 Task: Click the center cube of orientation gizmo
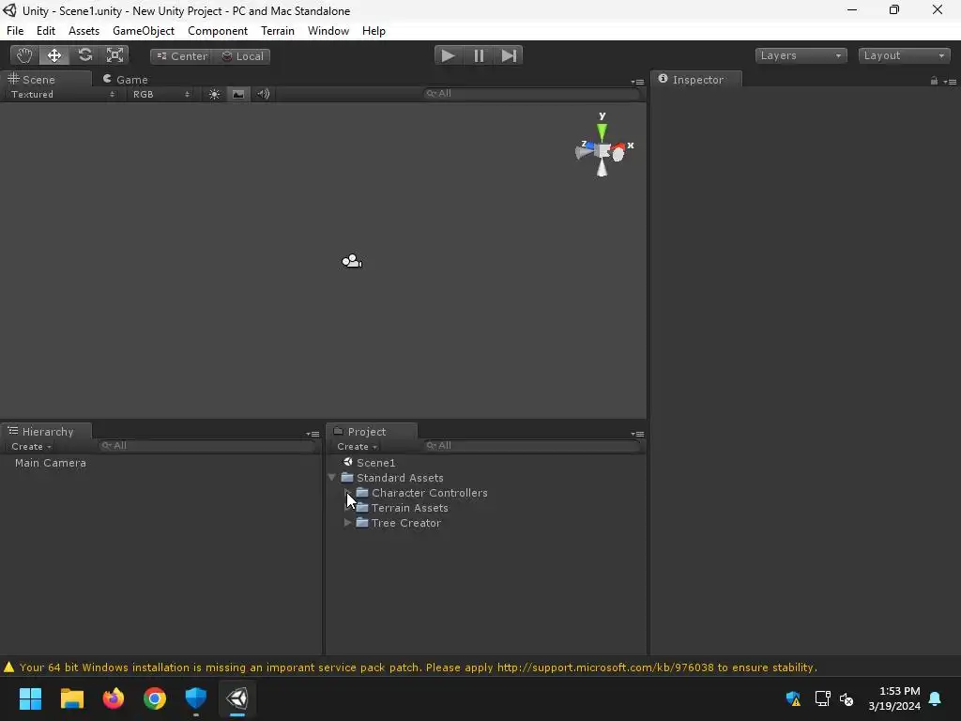click(x=603, y=150)
